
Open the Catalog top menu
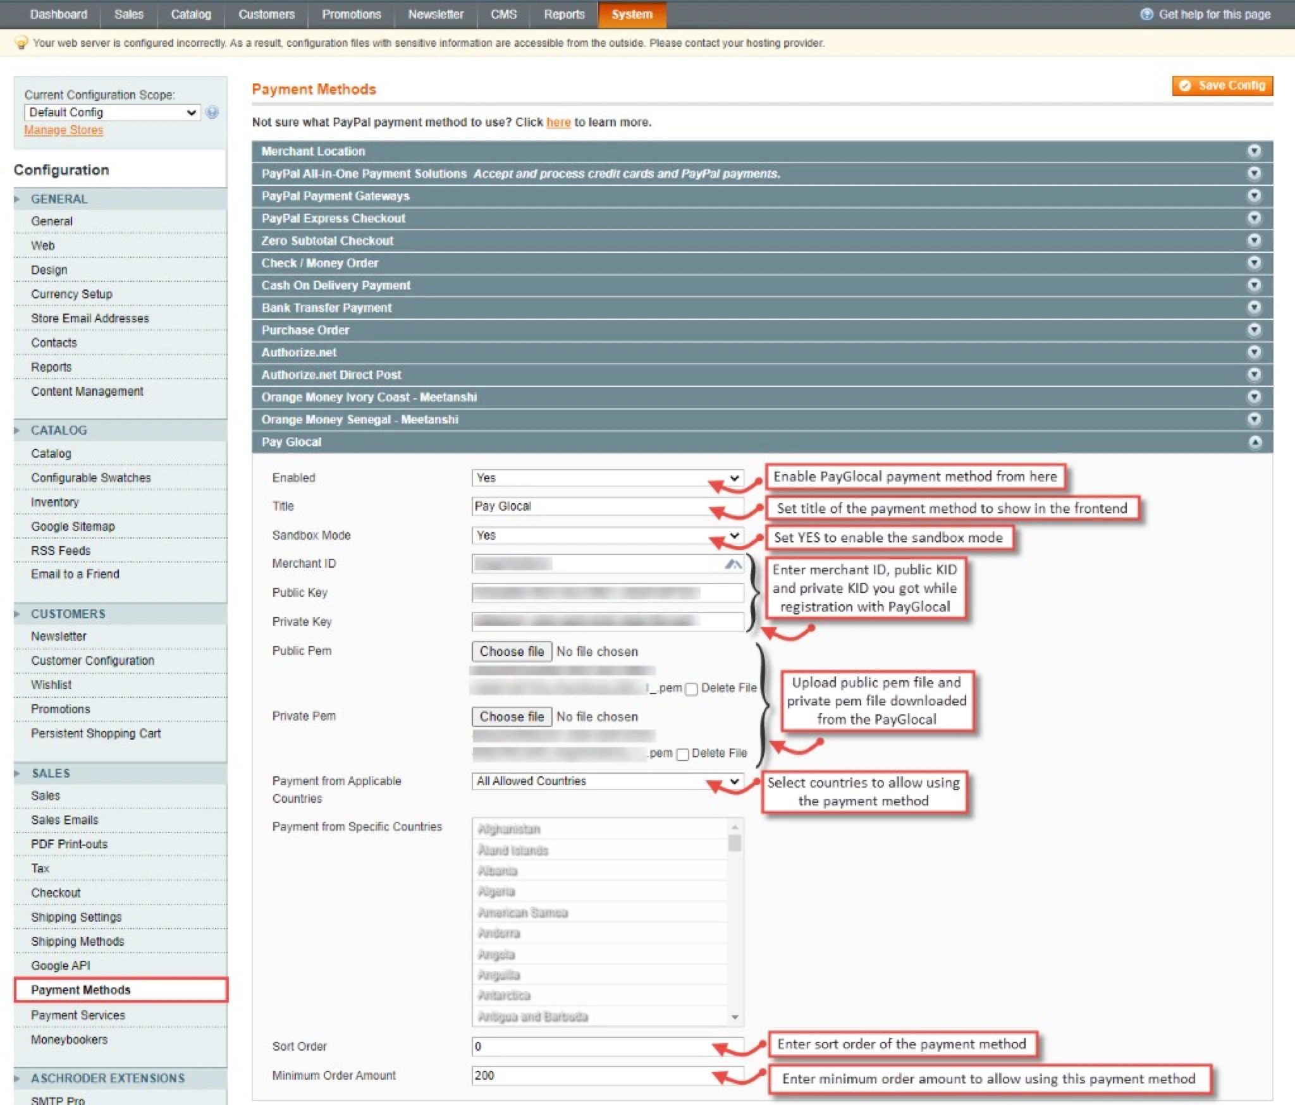[191, 14]
